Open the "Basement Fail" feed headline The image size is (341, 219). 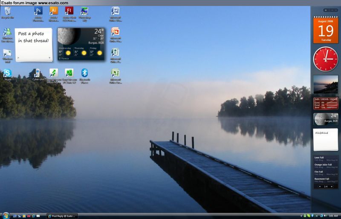322,179
